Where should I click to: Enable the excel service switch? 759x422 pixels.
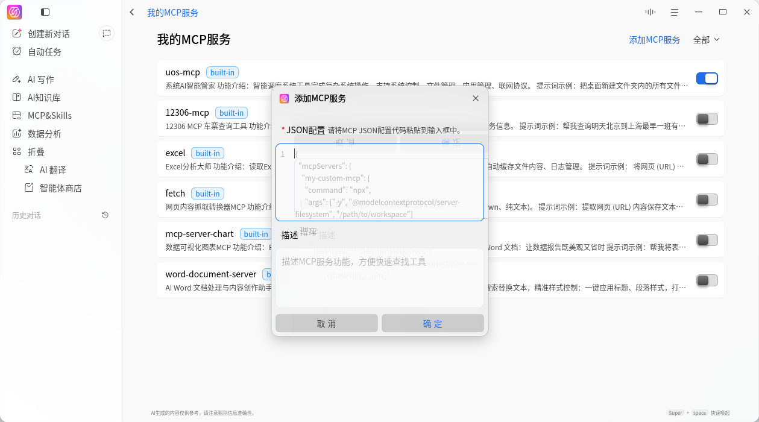tap(707, 159)
